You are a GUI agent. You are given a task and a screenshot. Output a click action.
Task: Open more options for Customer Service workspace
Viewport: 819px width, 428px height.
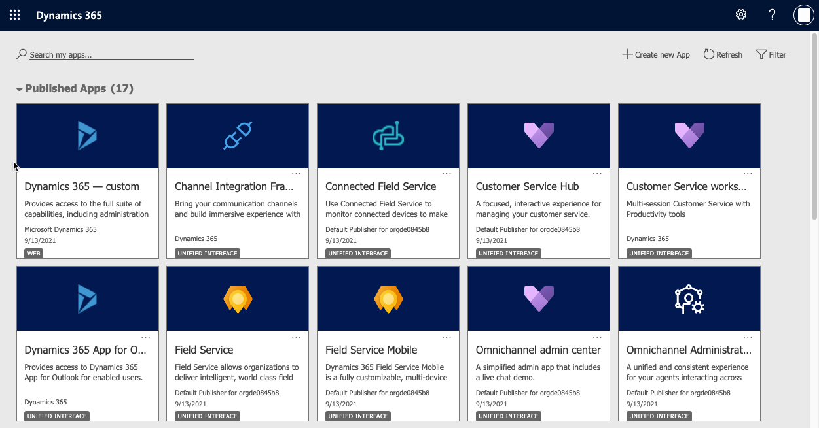click(x=748, y=174)
